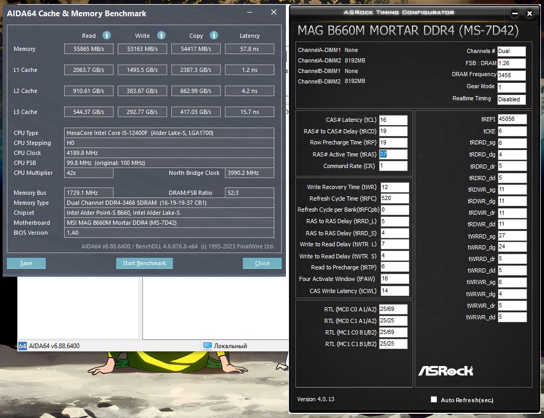Click the RTL (MC1 C0 B1/B2) field

393,332
